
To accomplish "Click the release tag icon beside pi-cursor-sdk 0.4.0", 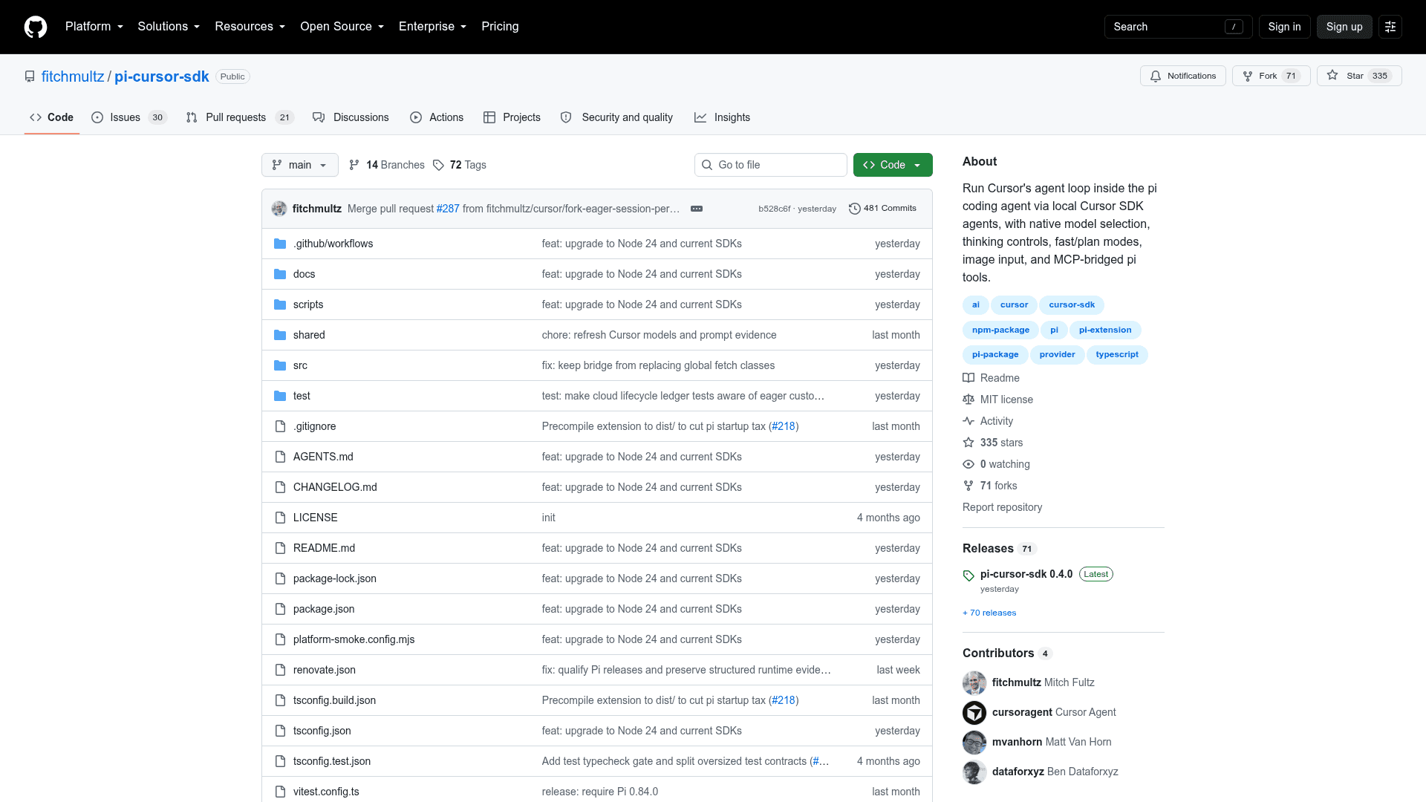I will tap(968, 576).
